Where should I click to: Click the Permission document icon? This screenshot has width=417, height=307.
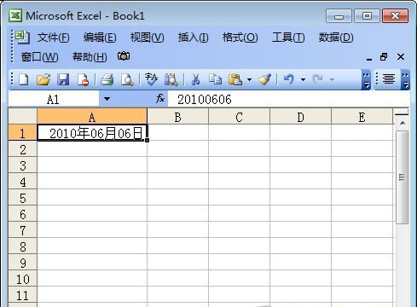[x=84, y=79]
